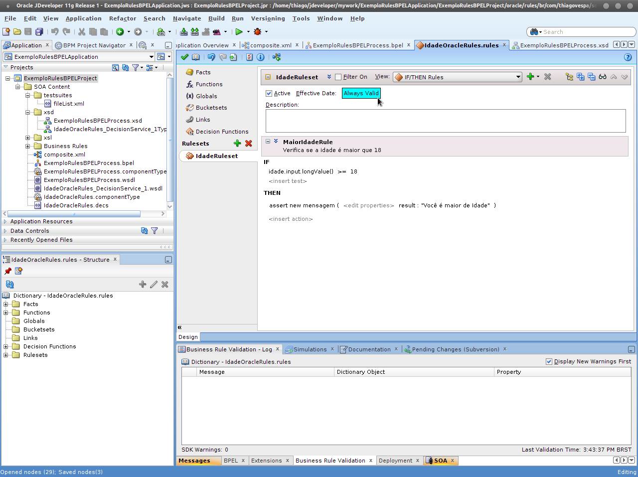Click the glasses icon in ruleset header
This screenshot has width=638, height=477.
[x=603, y=76]
